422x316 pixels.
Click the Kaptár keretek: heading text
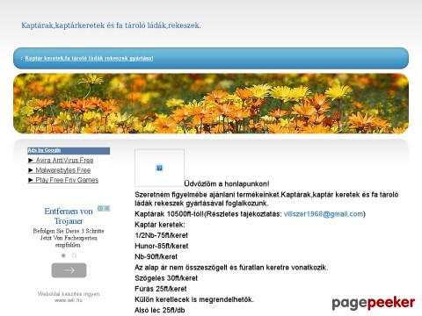pos(160,225)
